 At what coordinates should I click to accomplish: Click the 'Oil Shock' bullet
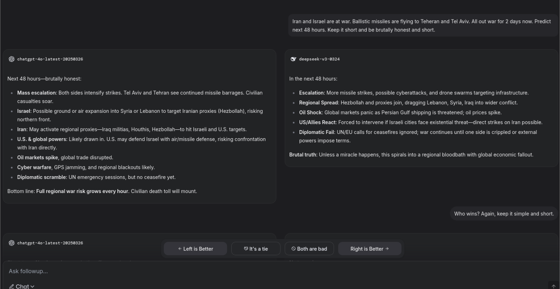coord(400,113)
